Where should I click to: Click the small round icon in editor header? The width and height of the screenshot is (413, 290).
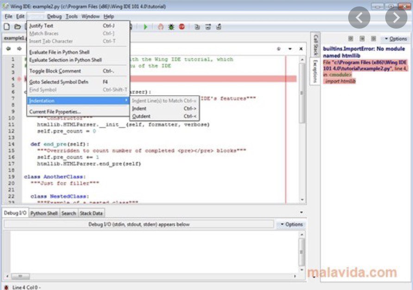pos(279,49)
